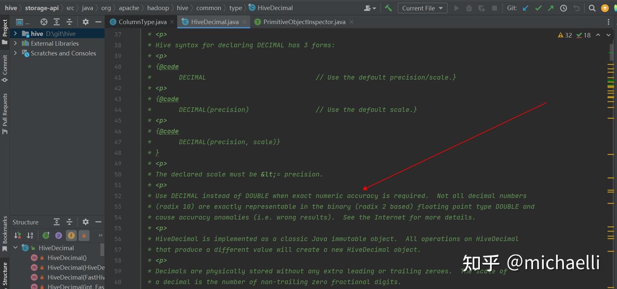Click the green Build project hammer icon

[x=388, y=8]
